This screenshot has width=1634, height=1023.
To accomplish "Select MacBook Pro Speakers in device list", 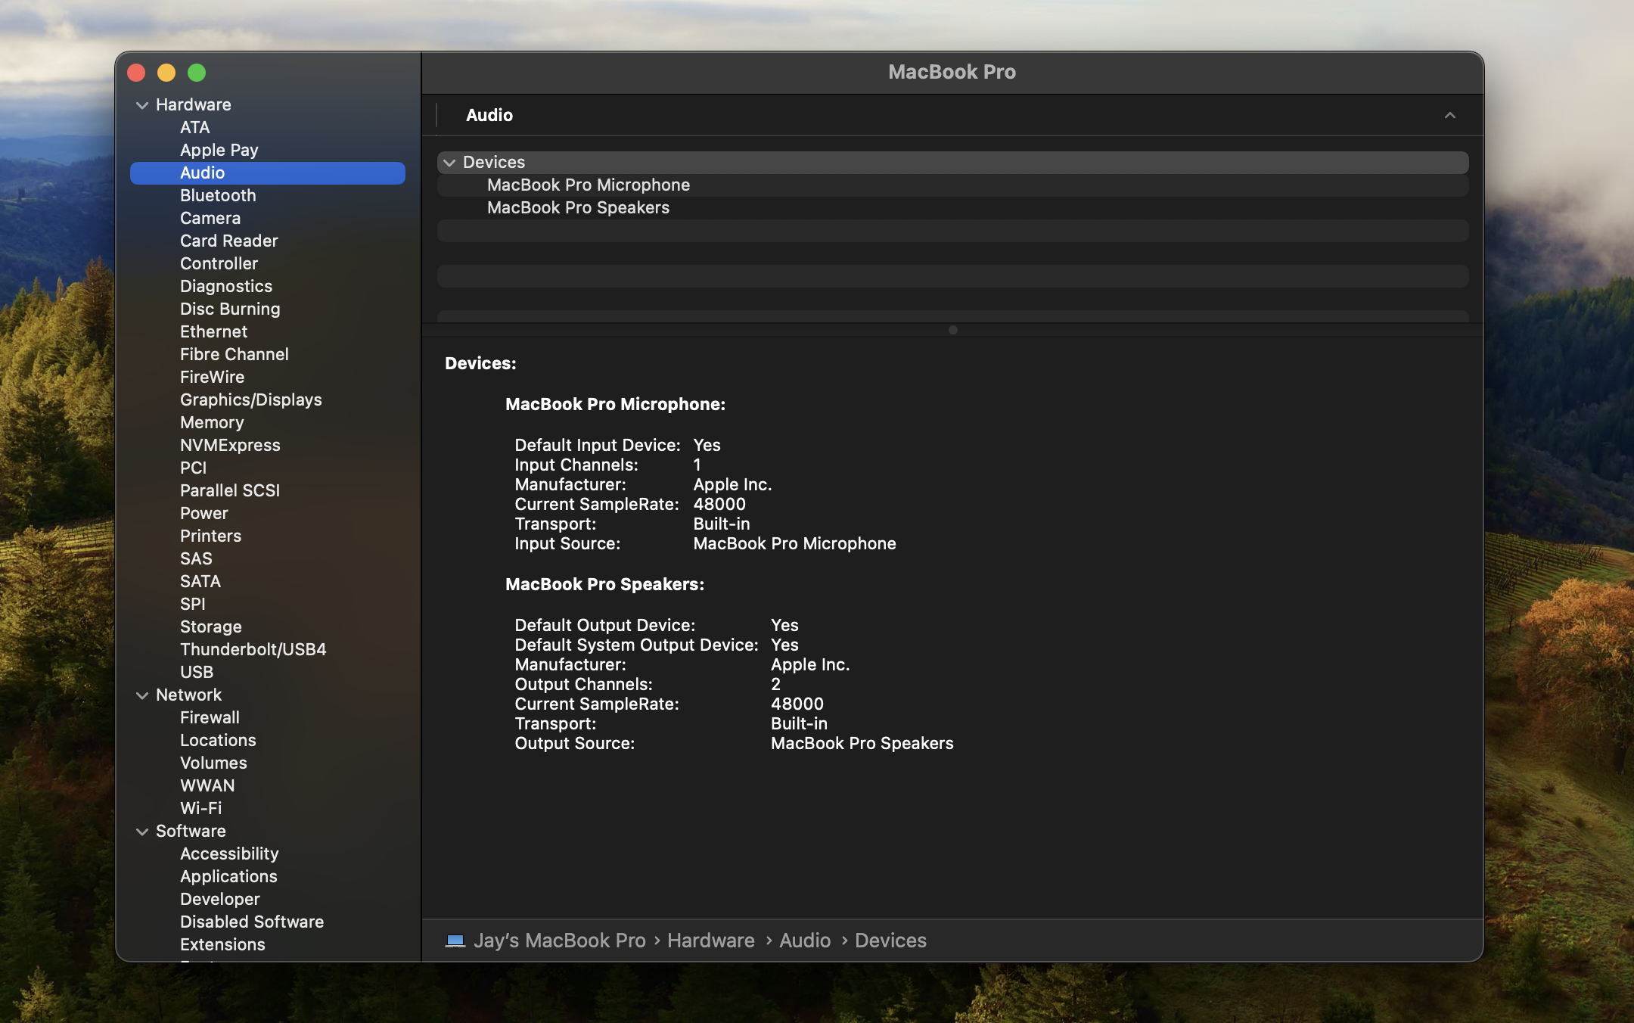I will tap(578, 208).
